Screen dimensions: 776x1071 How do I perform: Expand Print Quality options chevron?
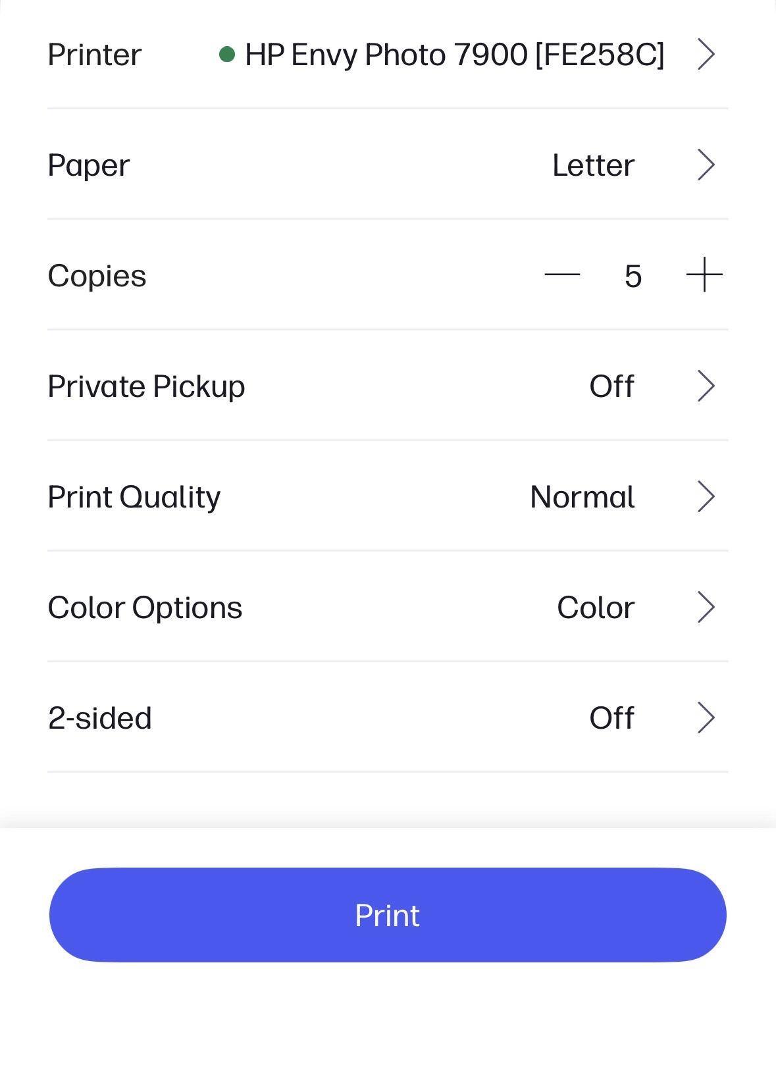click(706, 496)
